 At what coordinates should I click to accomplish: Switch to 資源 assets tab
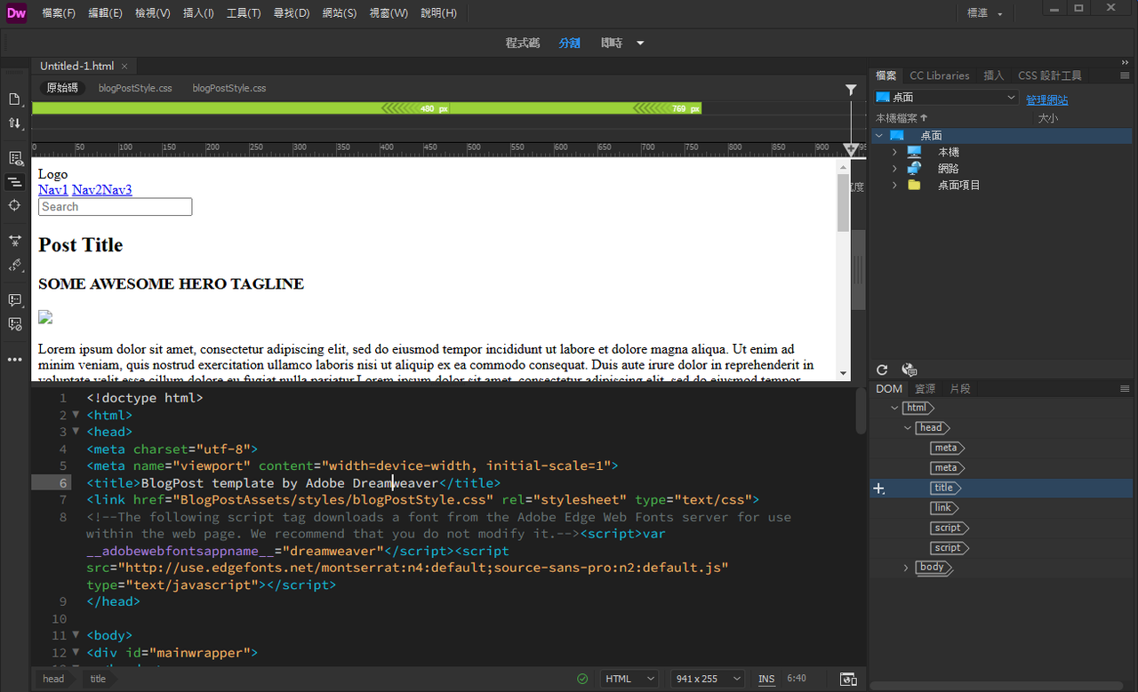(x=925, y=388)
